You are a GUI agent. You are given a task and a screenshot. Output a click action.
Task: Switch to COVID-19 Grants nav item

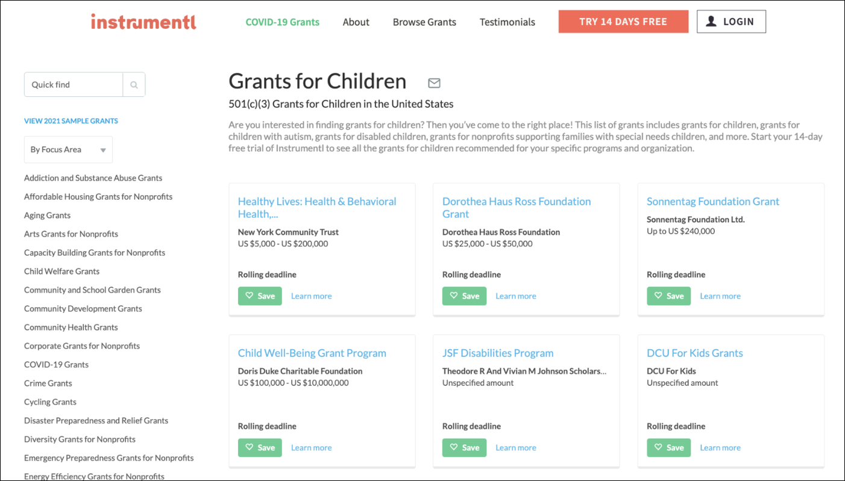click(x=282, y=22)
